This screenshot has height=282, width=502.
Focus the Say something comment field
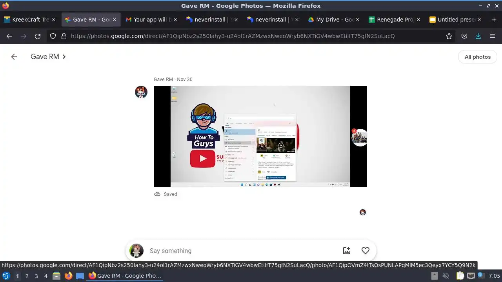coord(243,251)
